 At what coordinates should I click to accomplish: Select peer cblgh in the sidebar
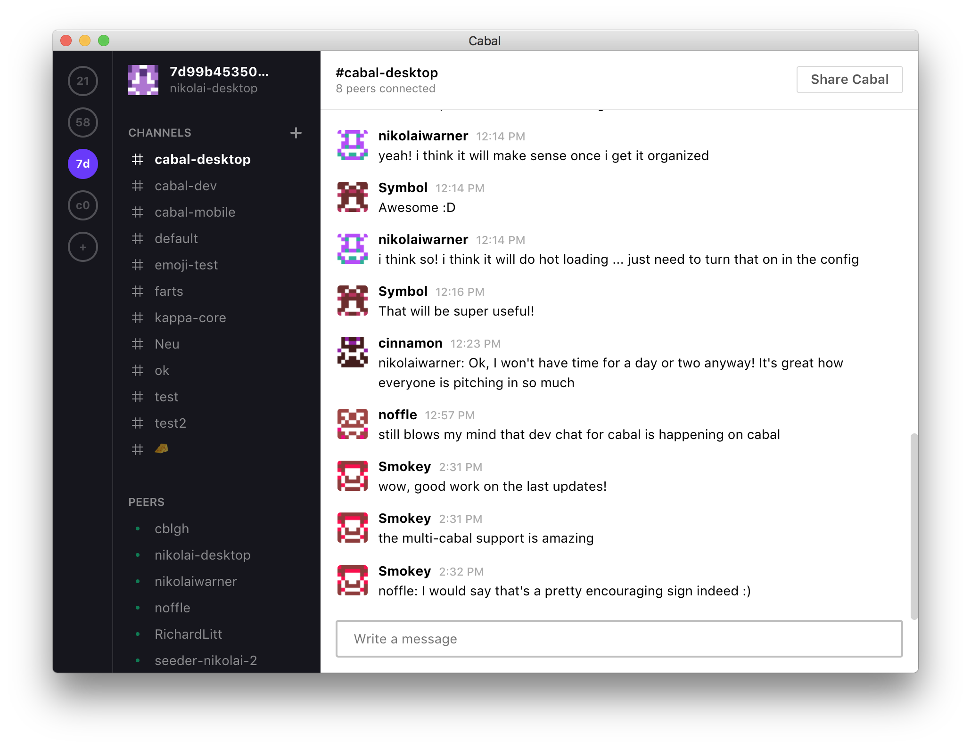click(x=172, y=529)
